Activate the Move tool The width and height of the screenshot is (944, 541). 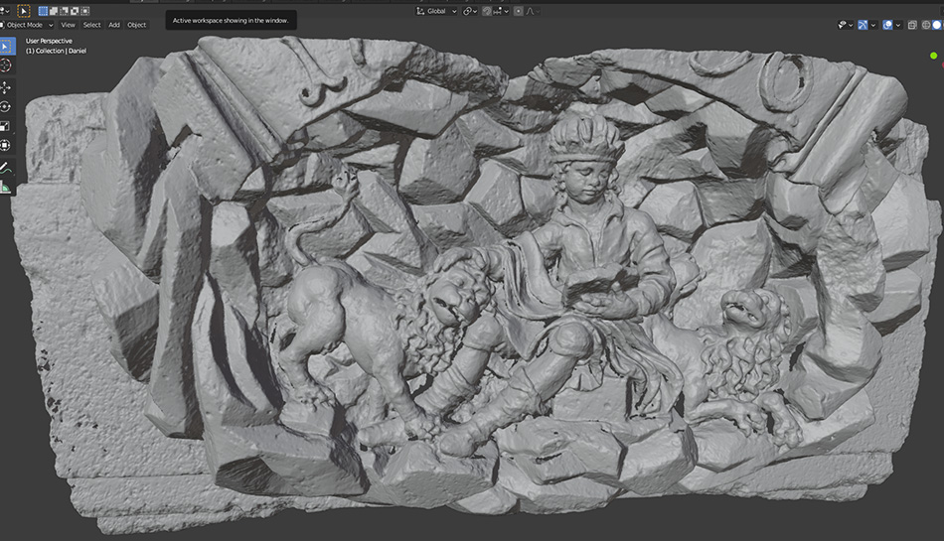[x=6, y=86]
